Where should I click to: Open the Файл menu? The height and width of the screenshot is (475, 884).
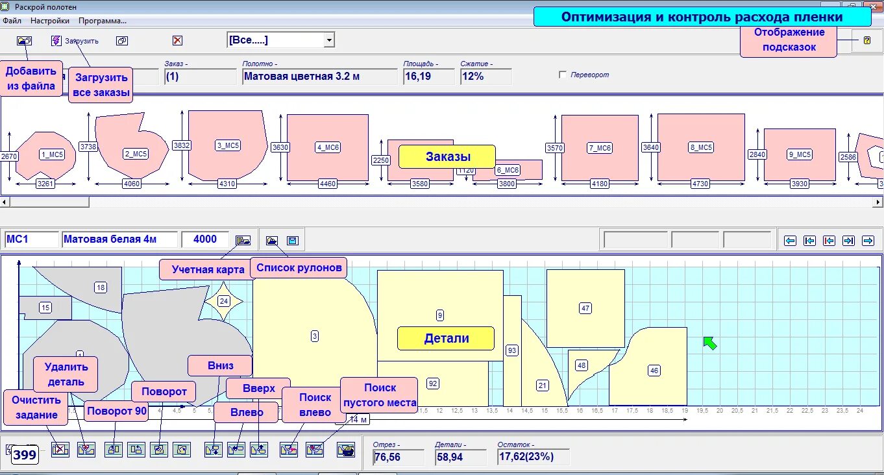click(x=12, y=20)
